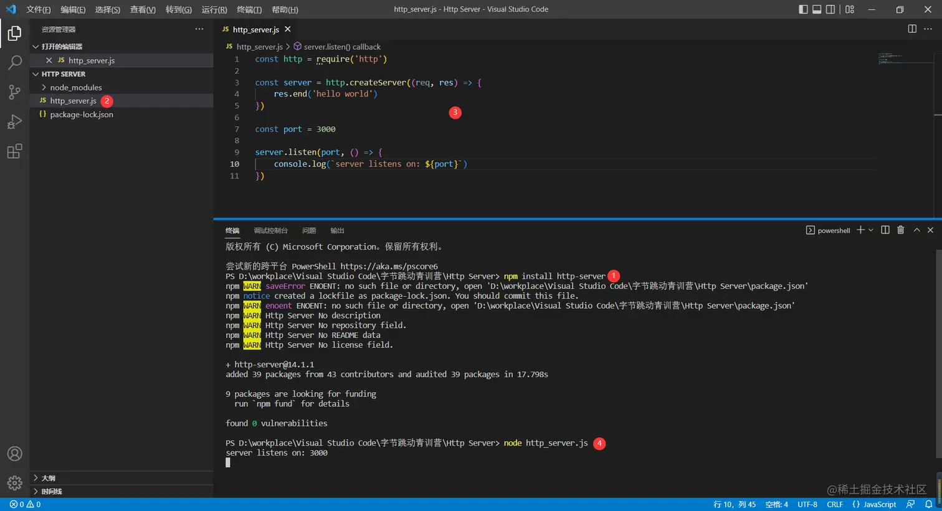Screen dimensions: 942x511
Task: Select the powershell terminal indicator
Action: click(828, 230)
